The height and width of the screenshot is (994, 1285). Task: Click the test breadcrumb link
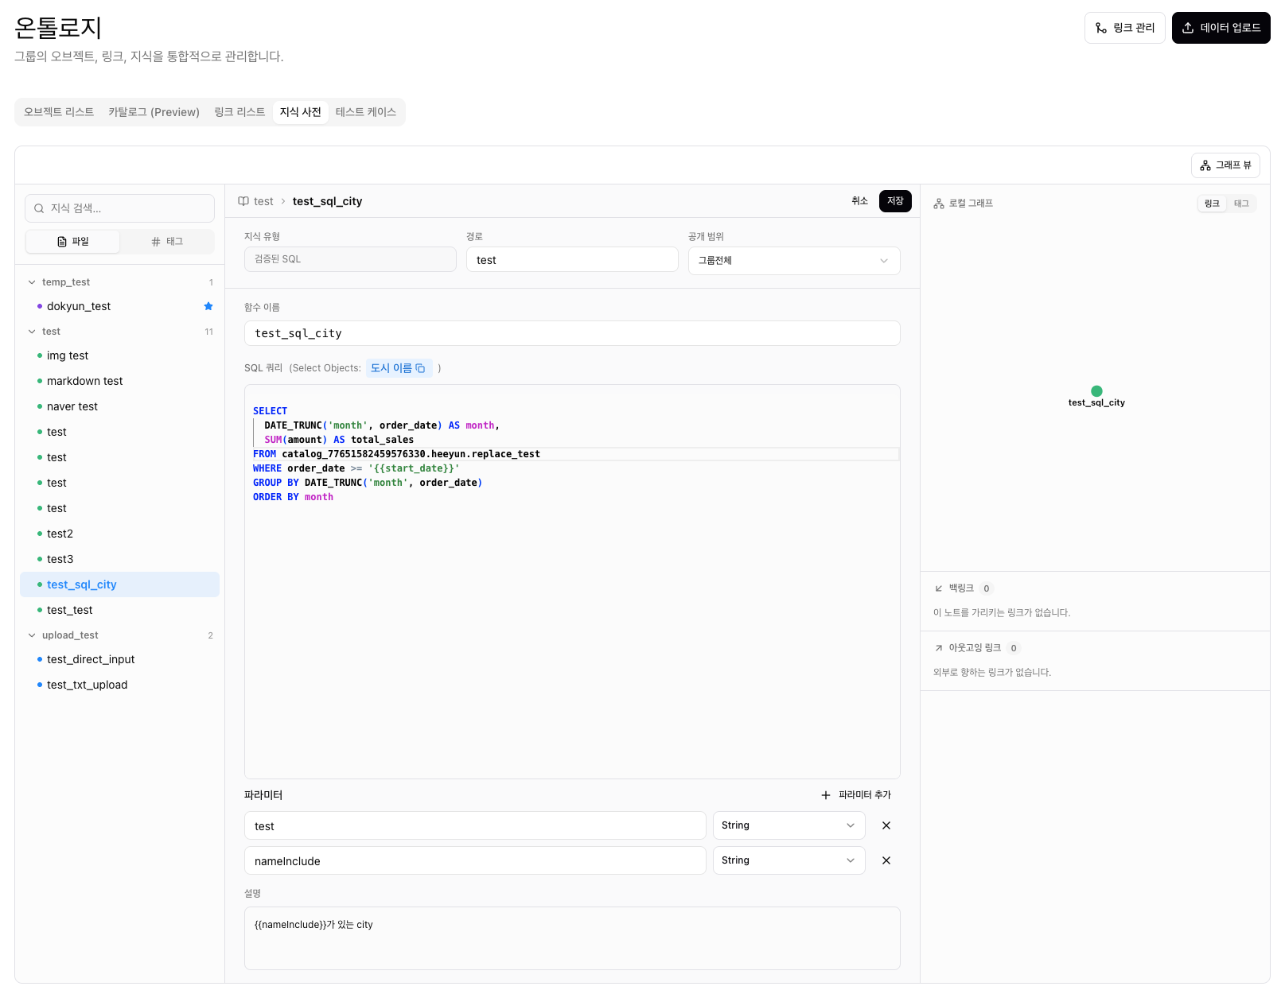coord(263,201)
